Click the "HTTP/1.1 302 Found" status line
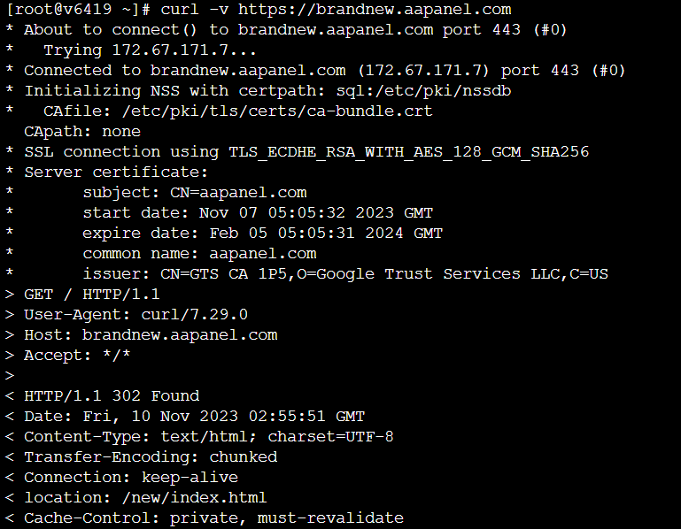This screenshot has width=681, height=529. coord(112,395)
